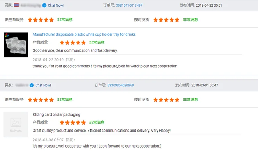Click the chat bubble icon in the first review header
Screen dimensions: 258x151
click(44, 6)
